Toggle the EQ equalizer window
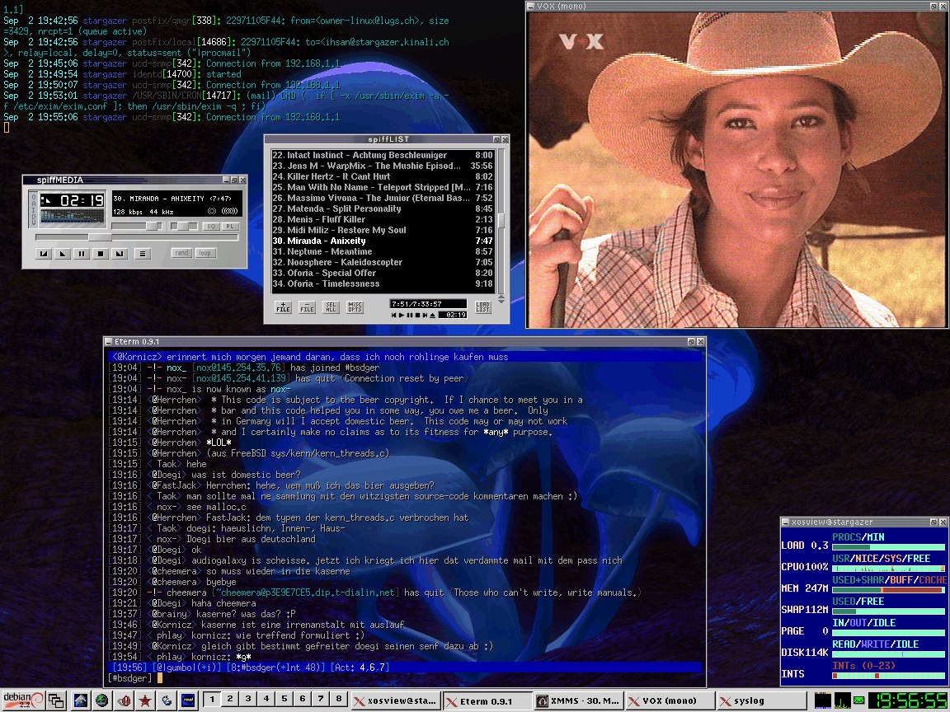Viewport: 950px width, 712px height. click(211, 226)
